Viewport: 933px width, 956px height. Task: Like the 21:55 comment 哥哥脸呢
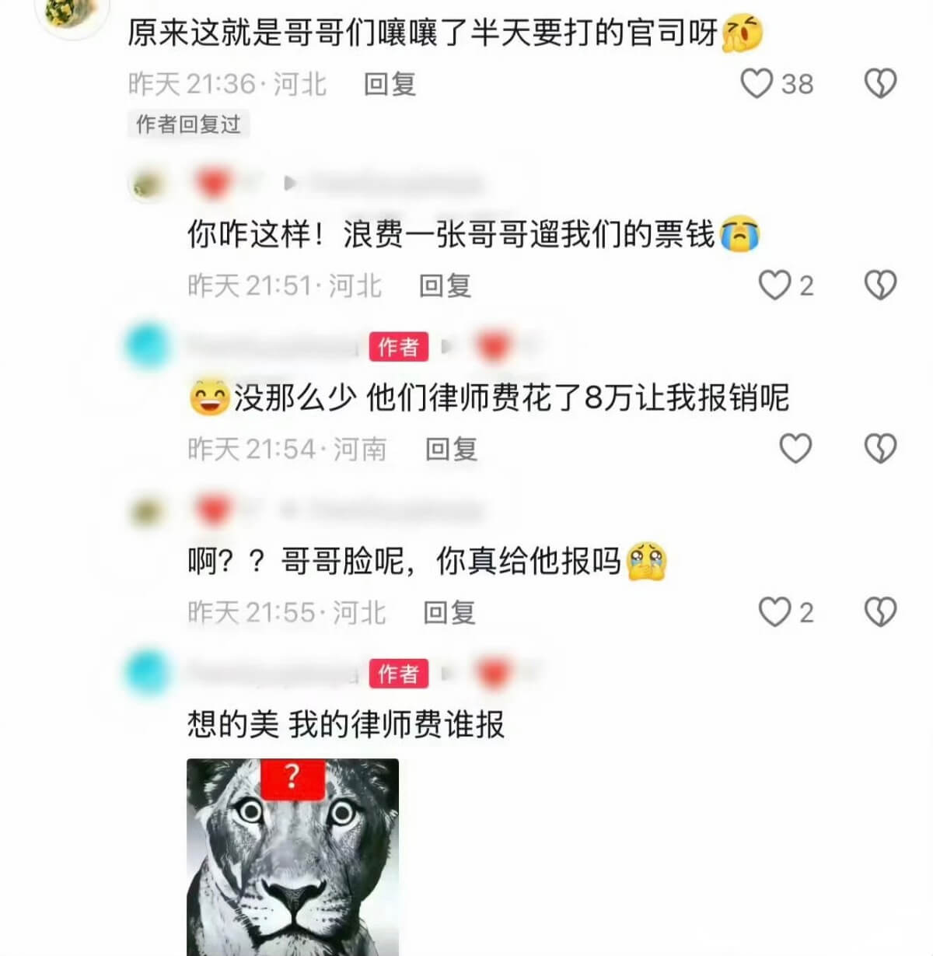coord(774,612)
